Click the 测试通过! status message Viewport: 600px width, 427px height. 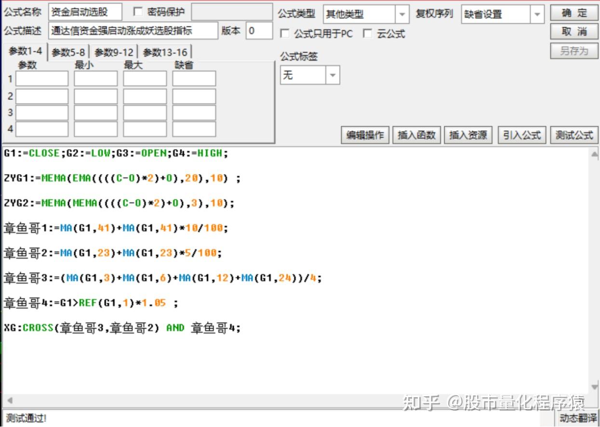click(x=26, y=418)
